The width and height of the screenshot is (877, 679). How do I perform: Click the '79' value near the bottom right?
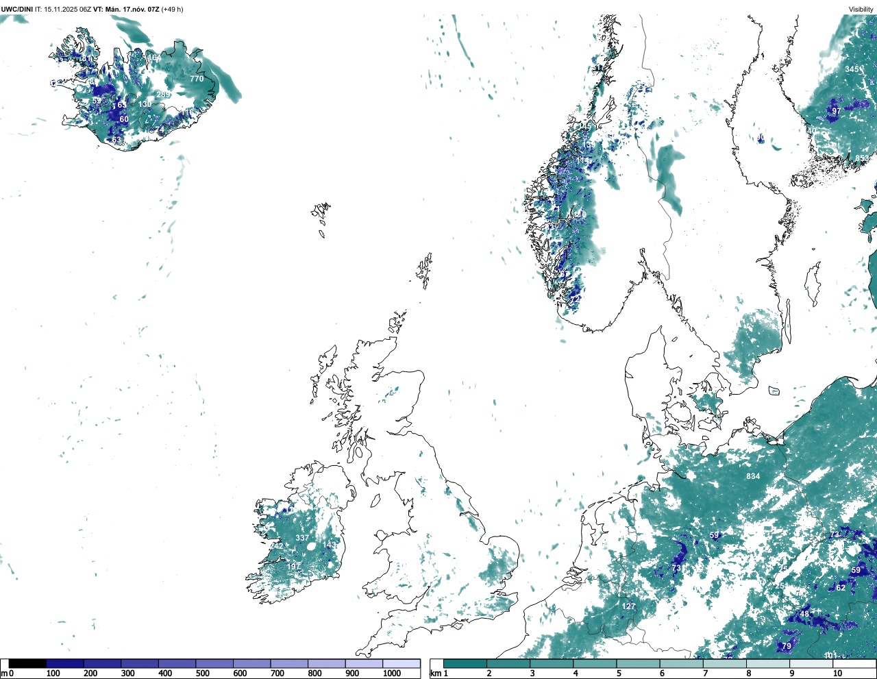[x=787, y=646]
